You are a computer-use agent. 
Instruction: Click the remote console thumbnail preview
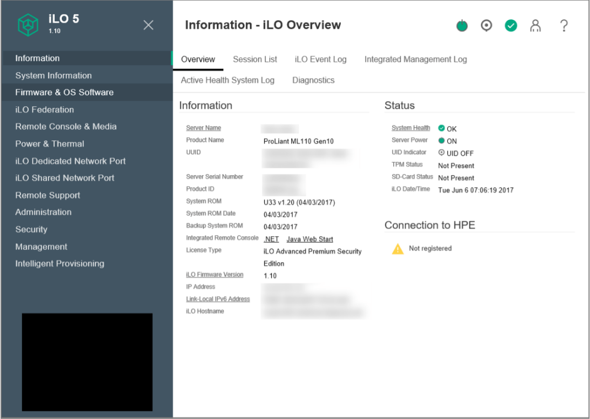(87, 362)
